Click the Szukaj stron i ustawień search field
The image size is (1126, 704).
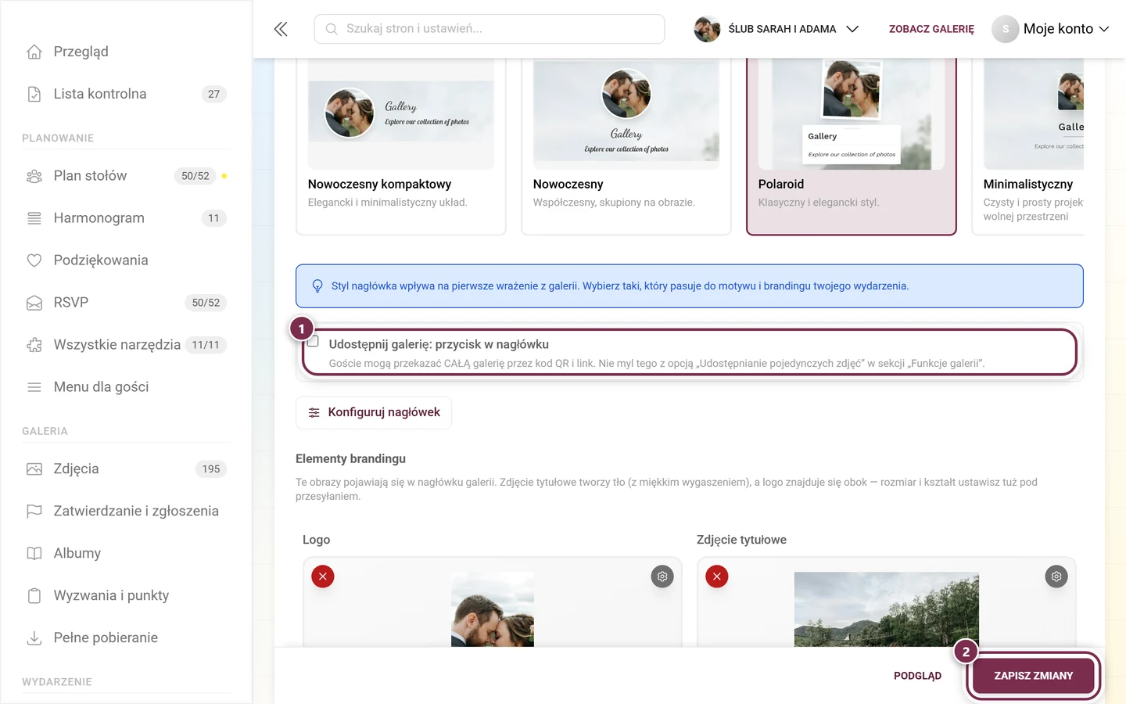(x=489, y=29)
